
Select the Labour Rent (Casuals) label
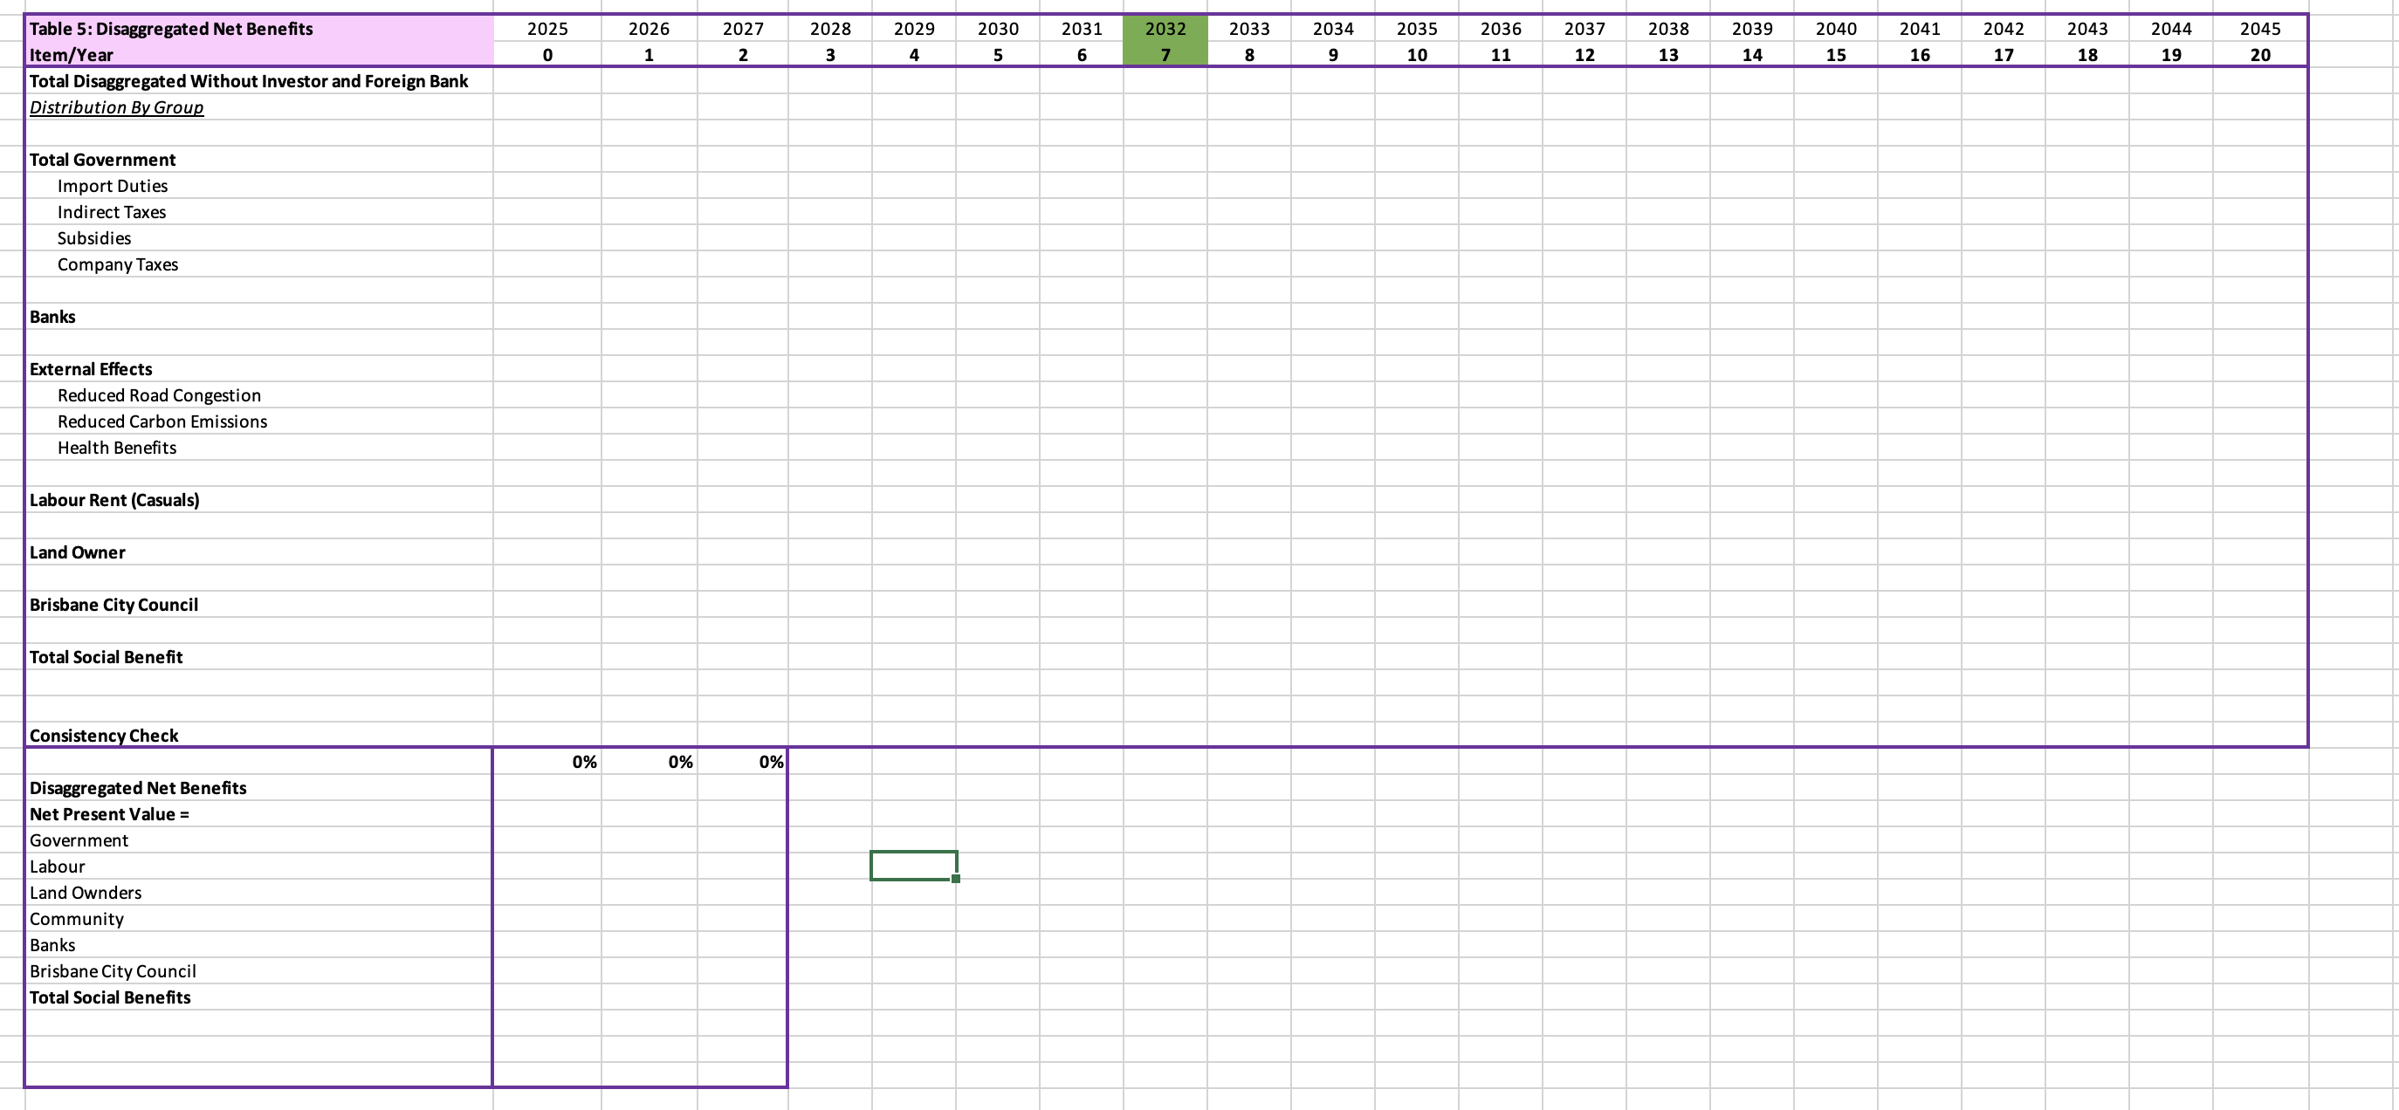coord(114,500)
